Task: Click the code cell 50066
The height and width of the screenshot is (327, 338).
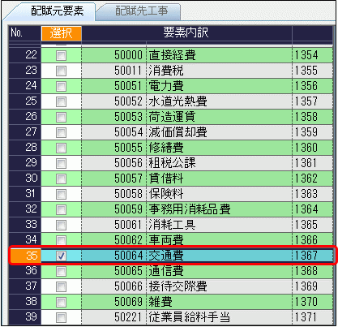Action: (x=114, y=286)
